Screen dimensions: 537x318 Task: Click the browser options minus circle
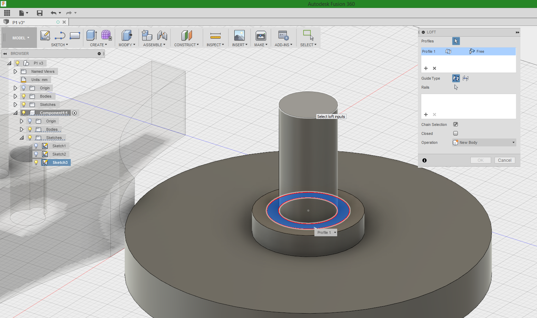coord(99,53)
